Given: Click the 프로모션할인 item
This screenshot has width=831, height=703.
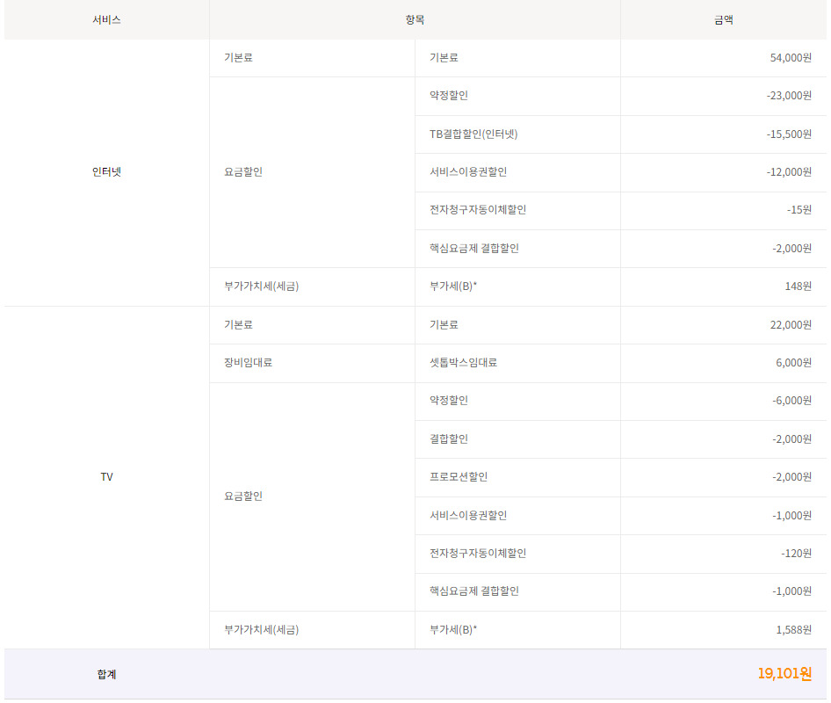Looking at the screenshot, I should click(459, 477).
